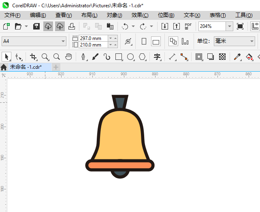
Task: Select the Contour effect tool
Action: [199, 57]
